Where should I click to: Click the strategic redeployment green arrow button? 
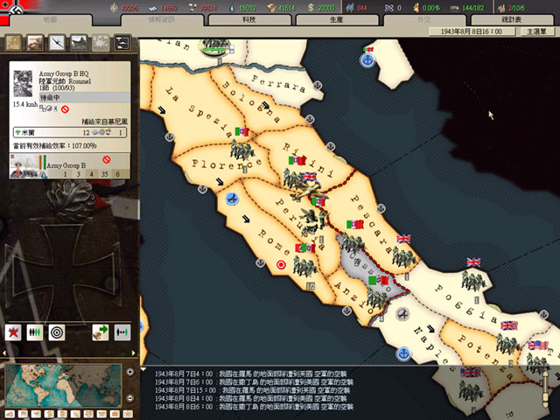click(101, 332)
